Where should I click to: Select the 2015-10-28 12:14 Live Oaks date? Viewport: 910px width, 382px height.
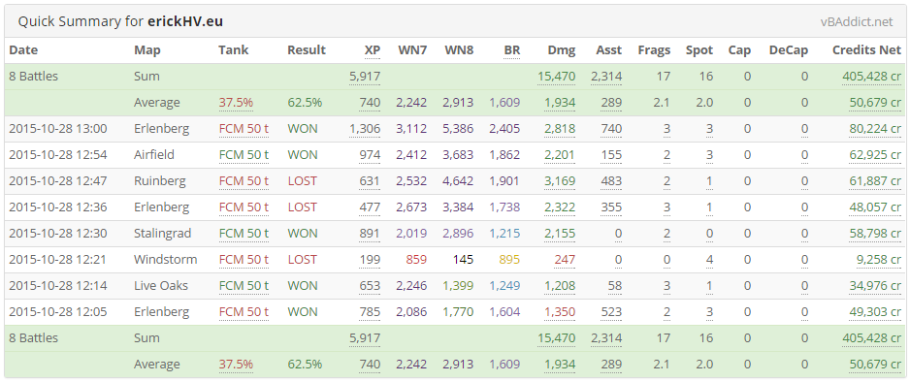point(58,285)
